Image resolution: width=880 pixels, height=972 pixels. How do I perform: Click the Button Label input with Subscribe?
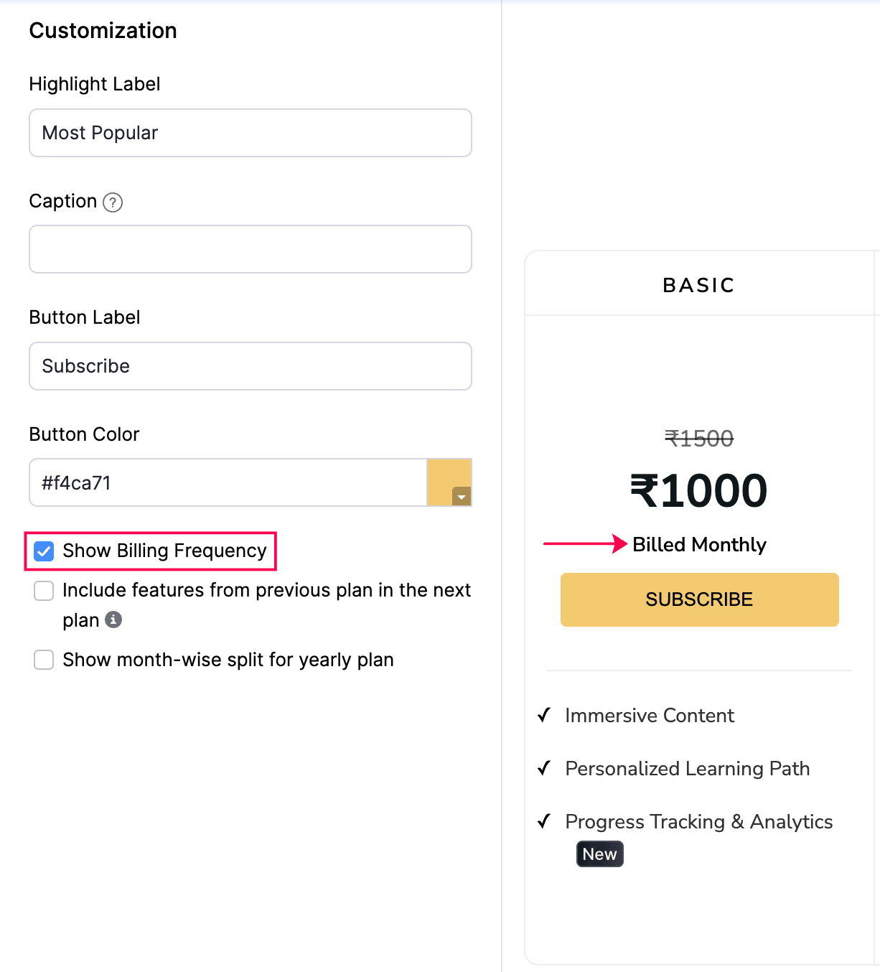(x=250, y=366)
